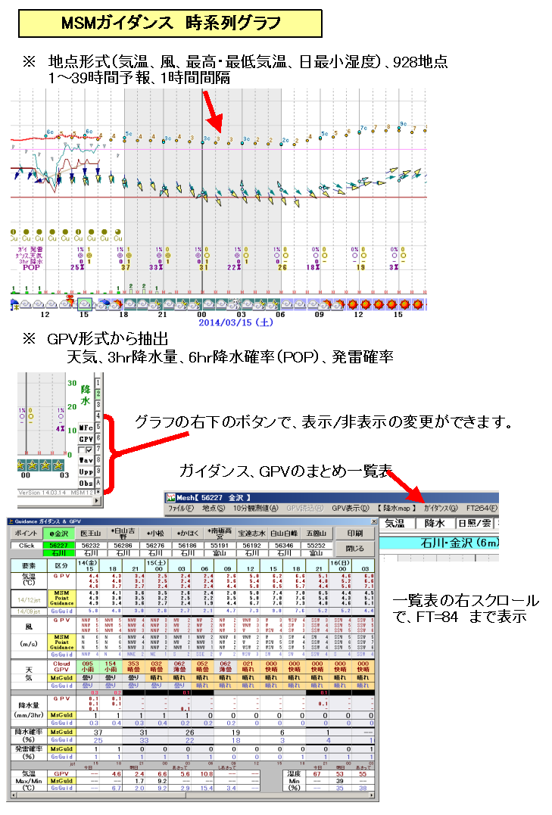Image resolution: width=552 pixels, height=815 pixels.
Task: Select graph page button 4
Action: click(98, 415)
